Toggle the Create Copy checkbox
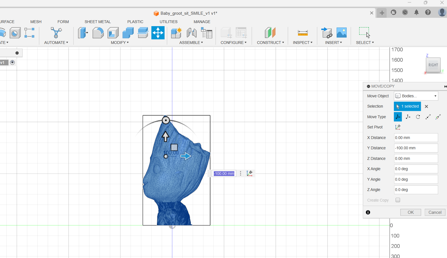 coord(398,200)
